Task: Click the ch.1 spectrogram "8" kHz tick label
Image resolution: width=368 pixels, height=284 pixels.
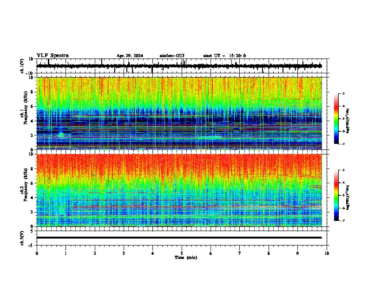Action: 32,92
